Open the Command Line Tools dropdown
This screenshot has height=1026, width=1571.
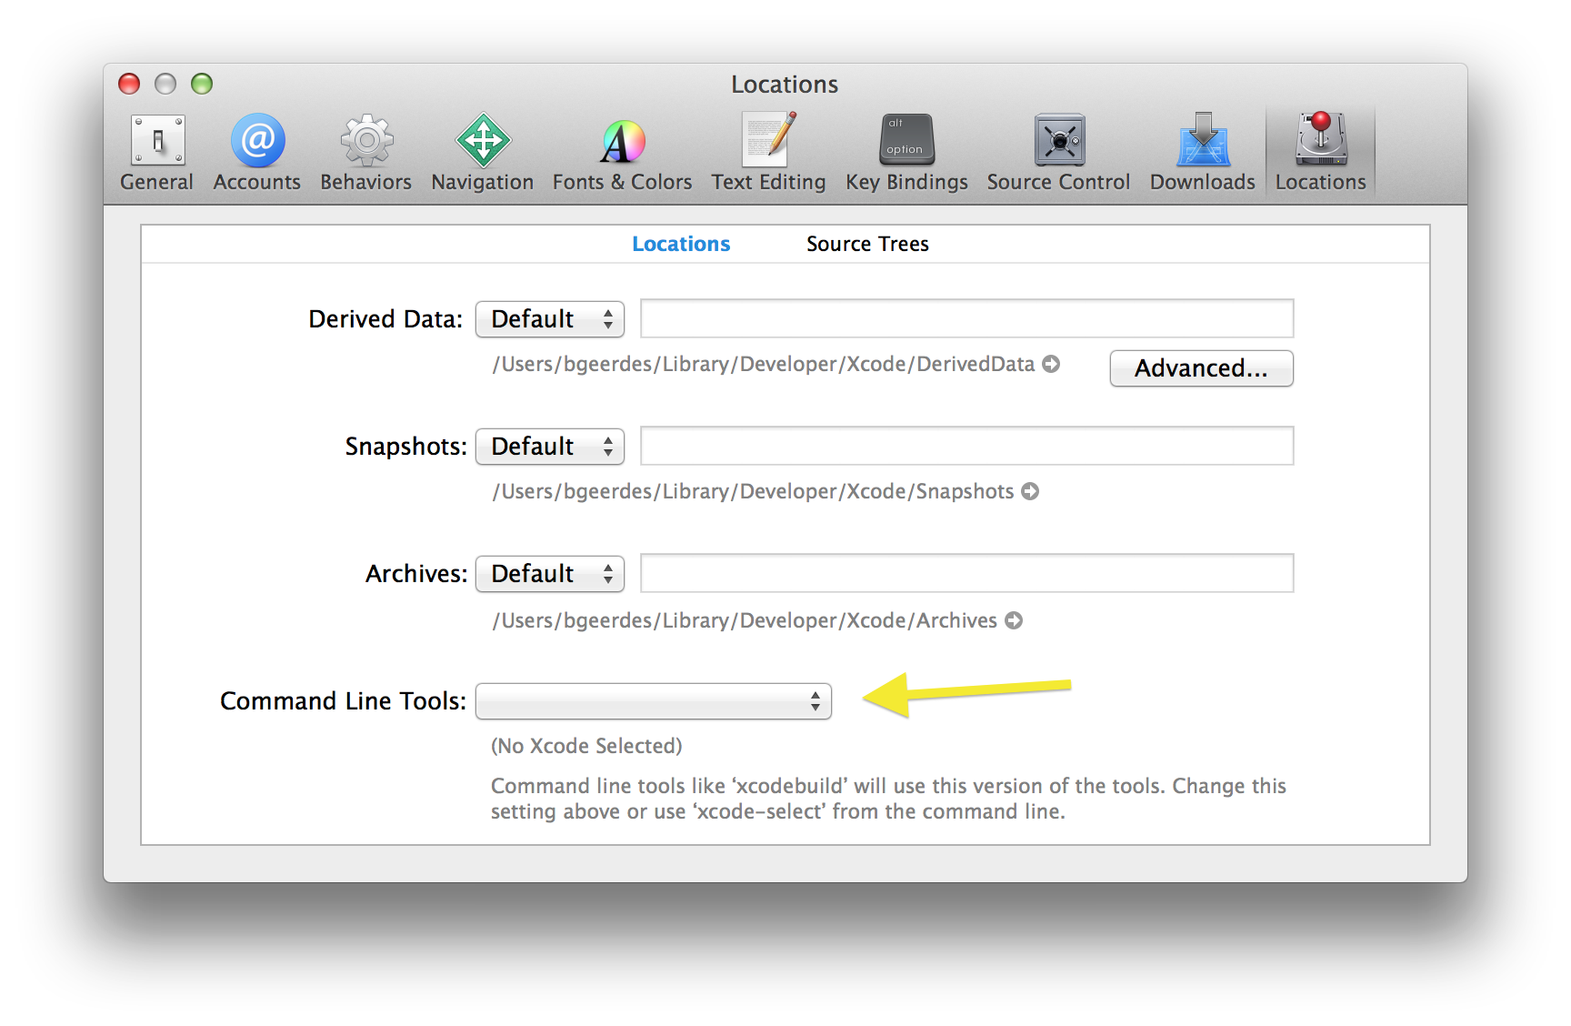(x=654, y=701)
